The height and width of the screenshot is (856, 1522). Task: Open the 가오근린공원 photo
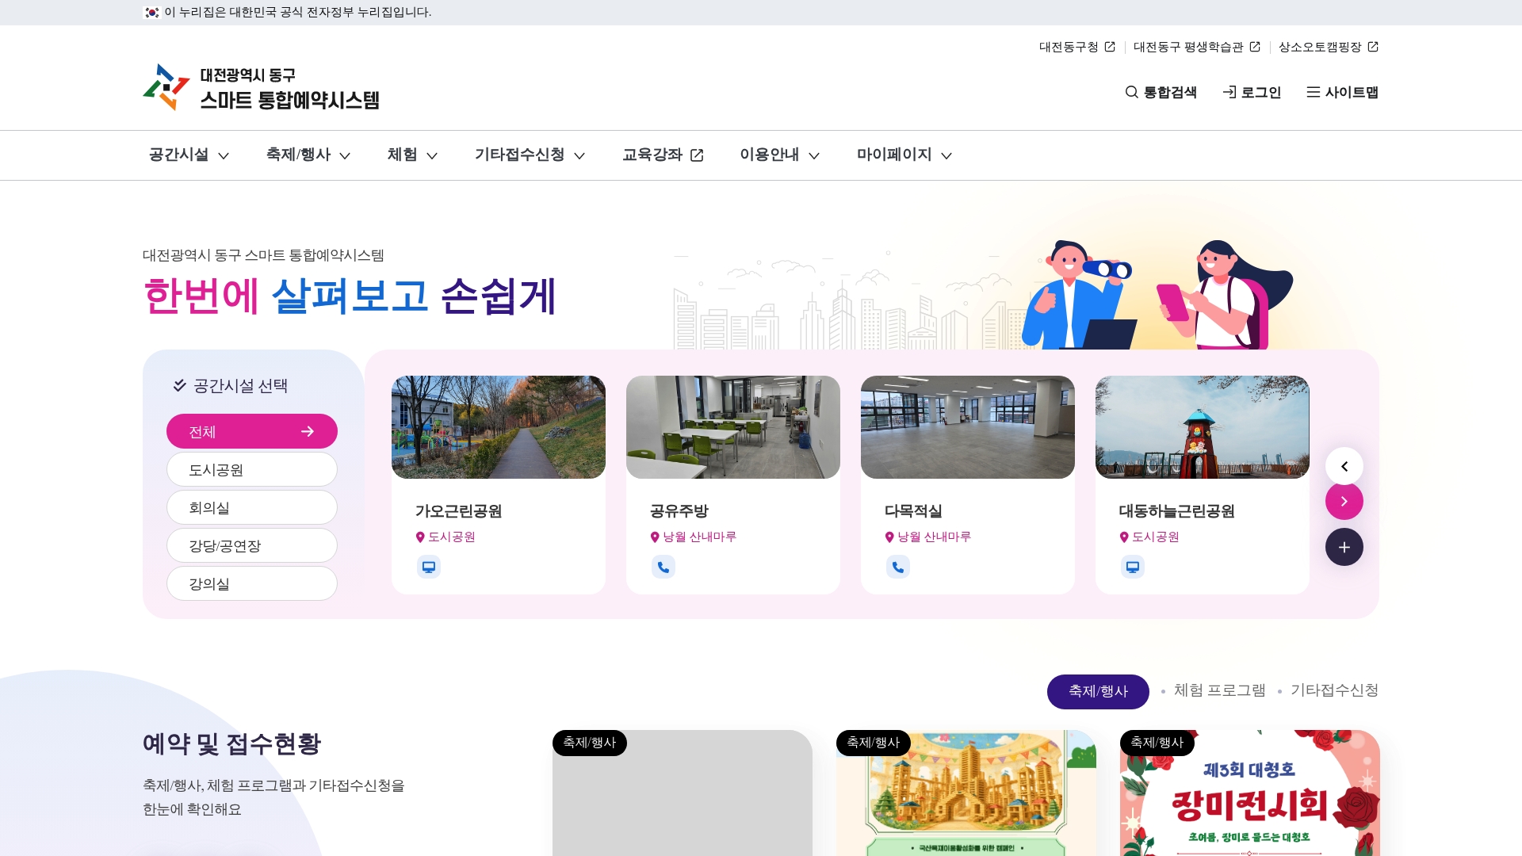499,427
